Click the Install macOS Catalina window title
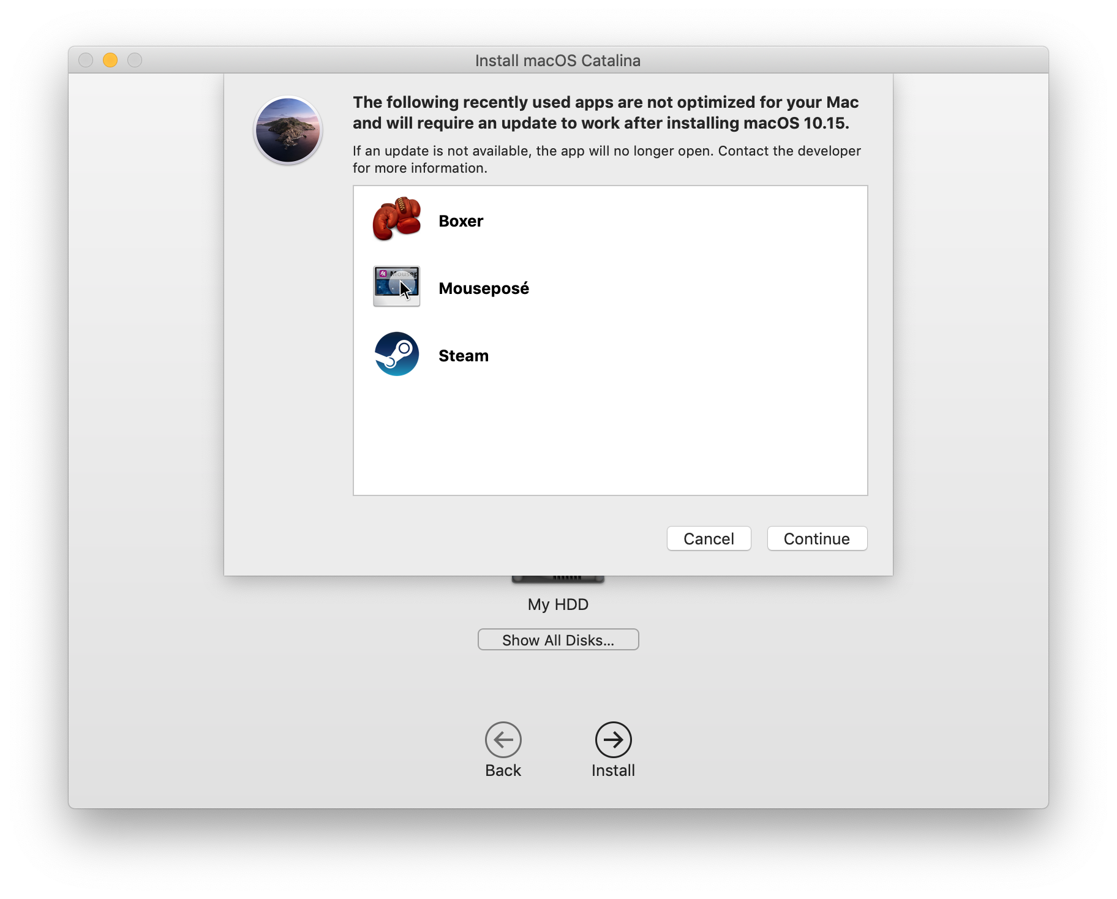Screen dimensions: 1117x899 pos(558,61)
